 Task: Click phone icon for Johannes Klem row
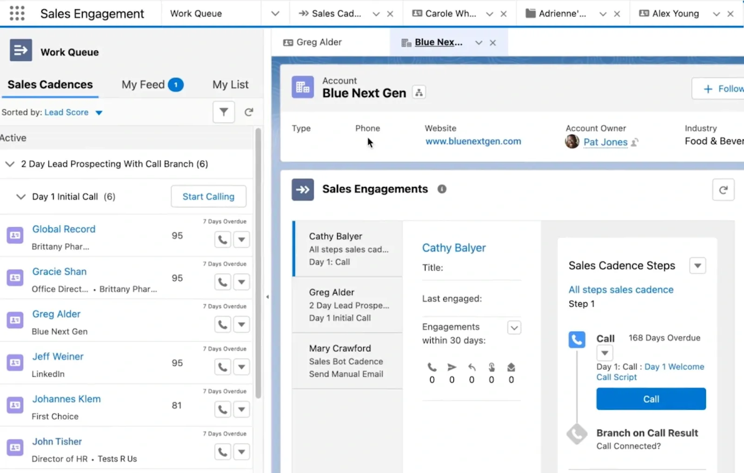(x=223, y=410)
